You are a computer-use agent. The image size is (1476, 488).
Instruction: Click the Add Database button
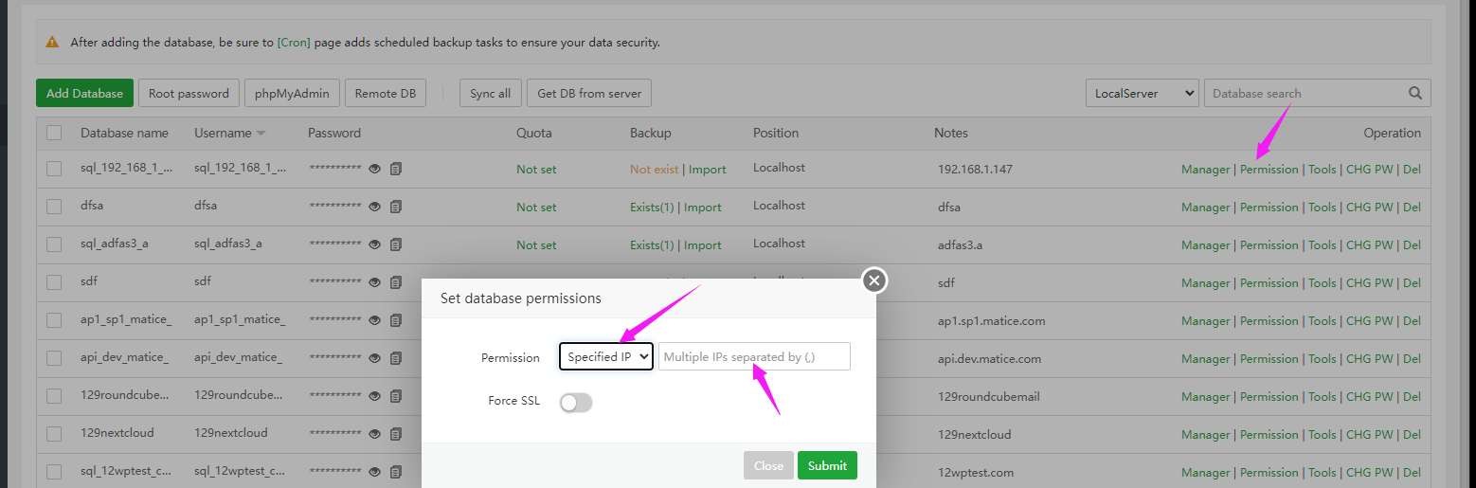pos(84,93)
